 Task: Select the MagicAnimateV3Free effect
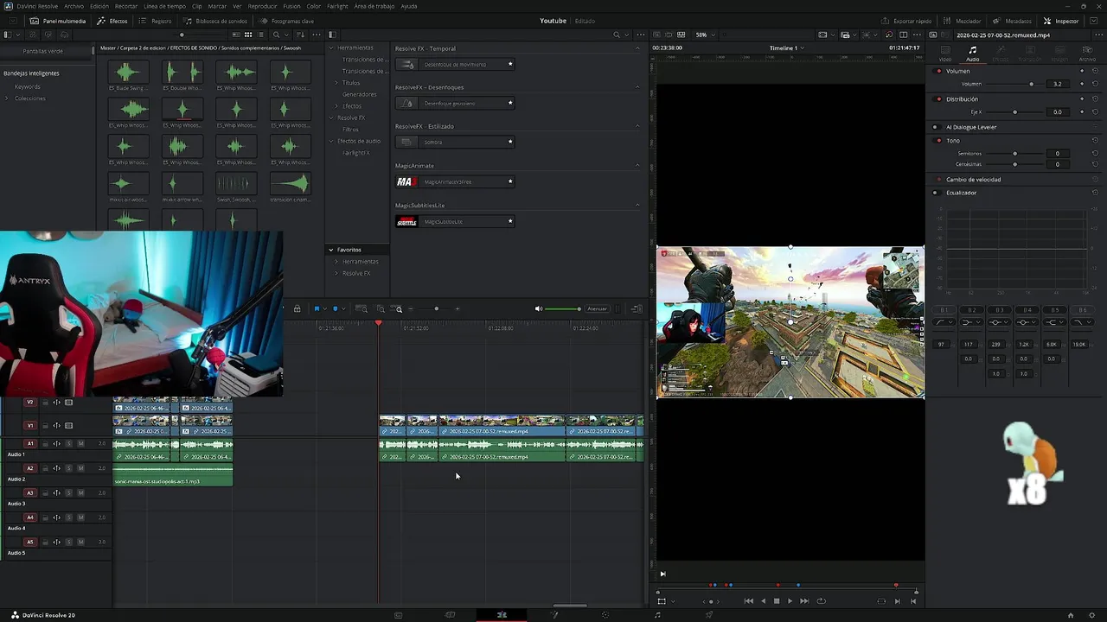[455, 181]
